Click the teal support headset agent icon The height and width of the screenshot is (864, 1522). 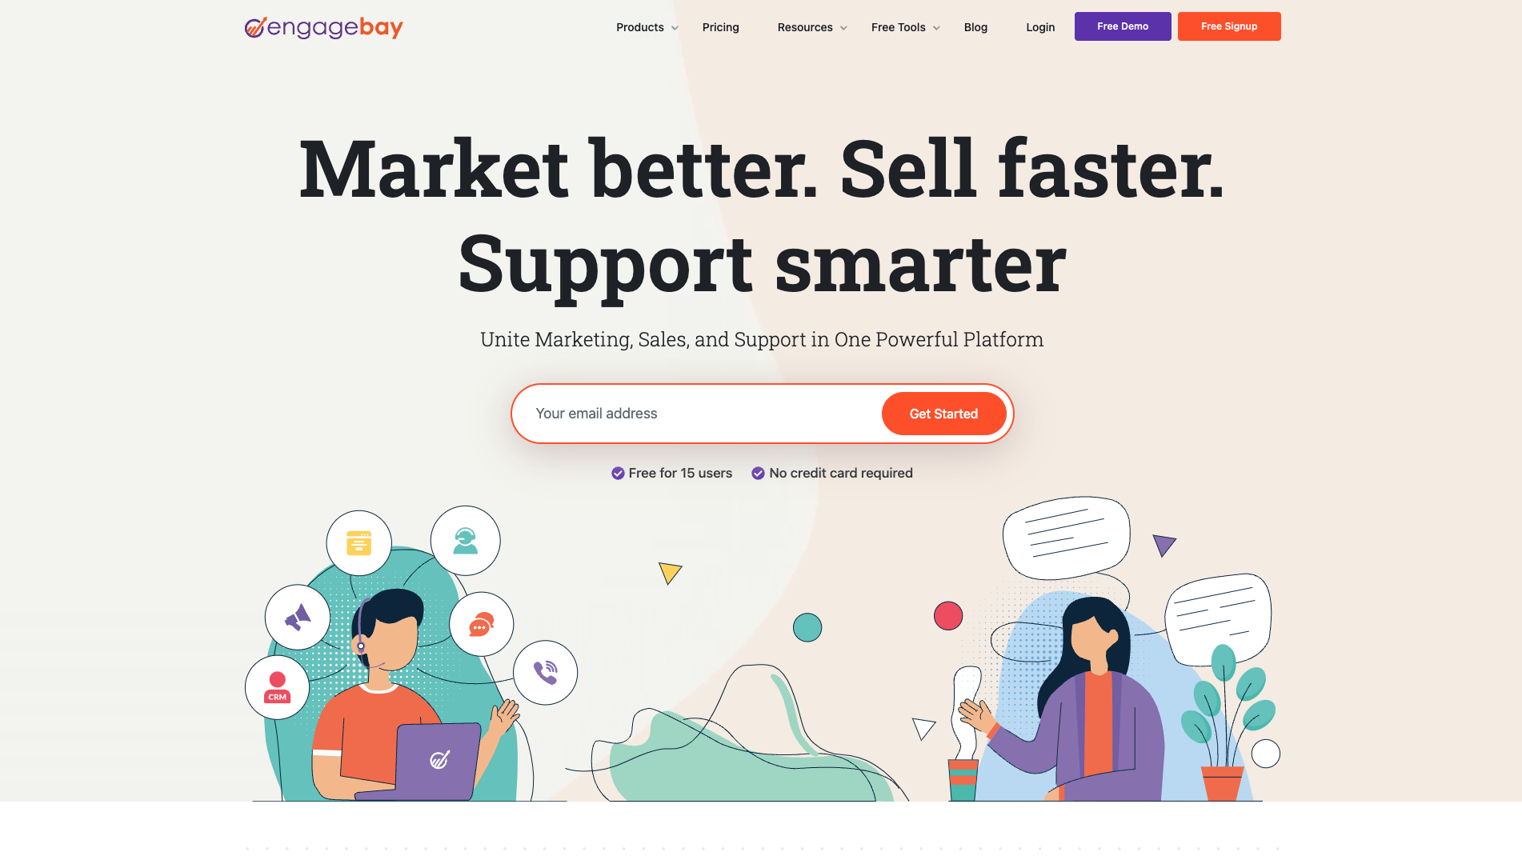466,540
